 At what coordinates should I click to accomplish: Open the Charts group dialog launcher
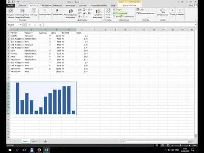tap(103, 20)
